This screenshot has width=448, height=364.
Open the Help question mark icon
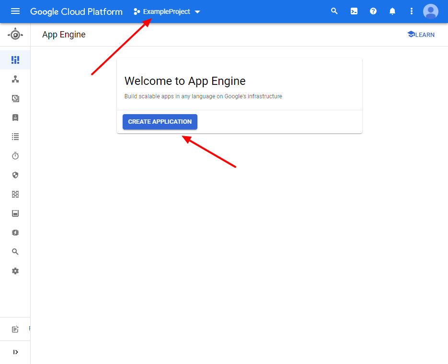tap(373, 11)
